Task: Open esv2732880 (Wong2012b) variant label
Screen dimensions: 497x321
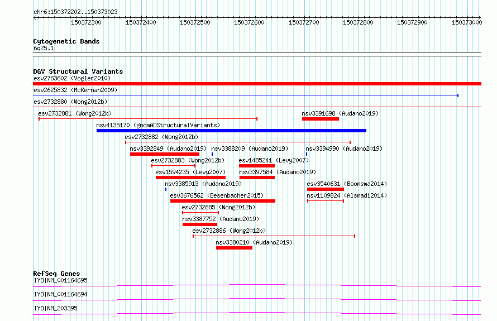Action: (70, 102)
